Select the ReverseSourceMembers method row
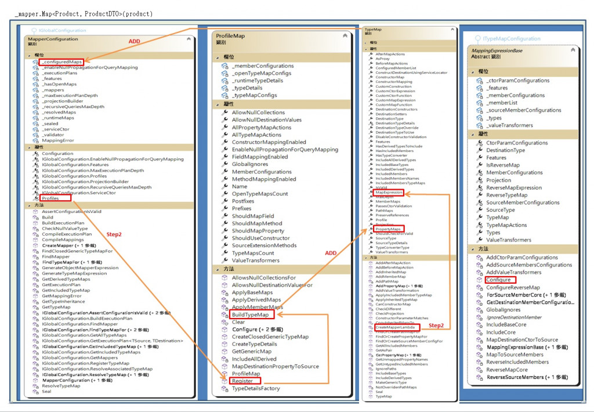This screenshot has height=412, width=594. pos(527,377)
